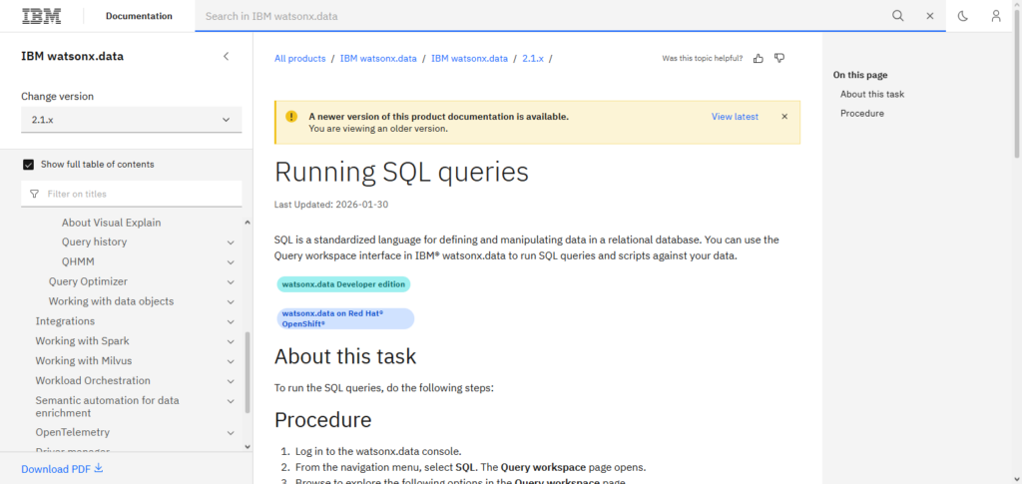
Task: Open the OpenTelemetry topic
Action: [x=72, y=432]
